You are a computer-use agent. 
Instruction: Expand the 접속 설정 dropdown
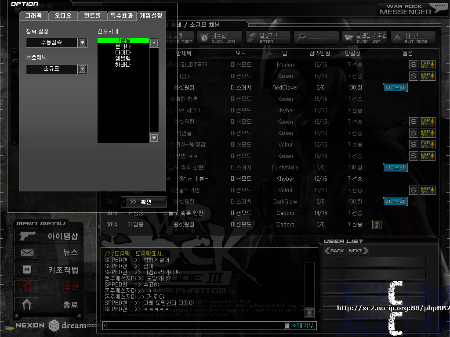pyautogui.click(x=82, y=43)
